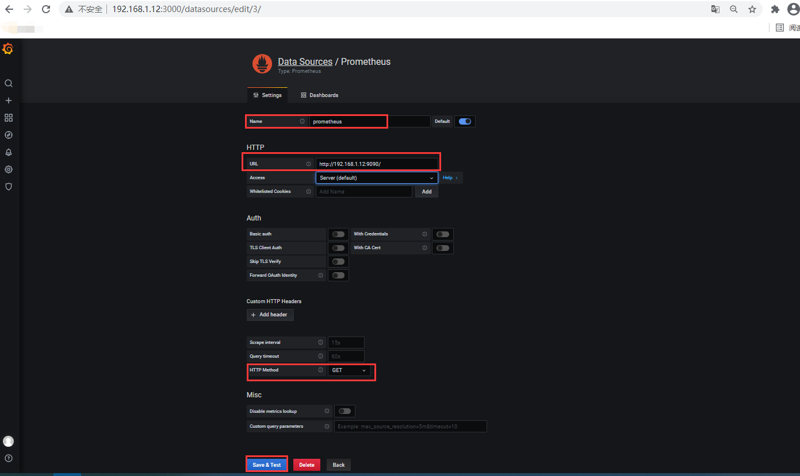Switch to the Dashboards tab
Viewport: 800px width, 476px height.
point(320,95)
